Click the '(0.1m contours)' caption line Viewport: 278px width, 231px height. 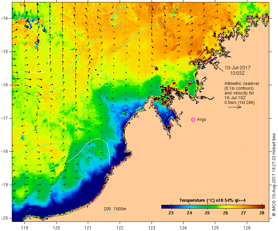click(239, 88)
